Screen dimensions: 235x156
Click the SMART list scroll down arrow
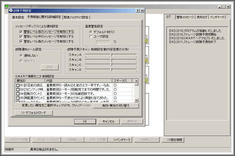coord(136,100)
